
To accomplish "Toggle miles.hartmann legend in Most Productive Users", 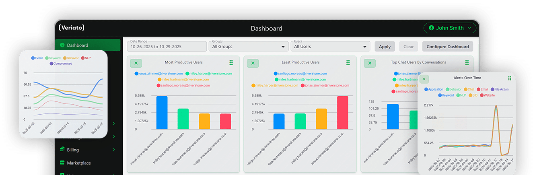I will 183,80.
